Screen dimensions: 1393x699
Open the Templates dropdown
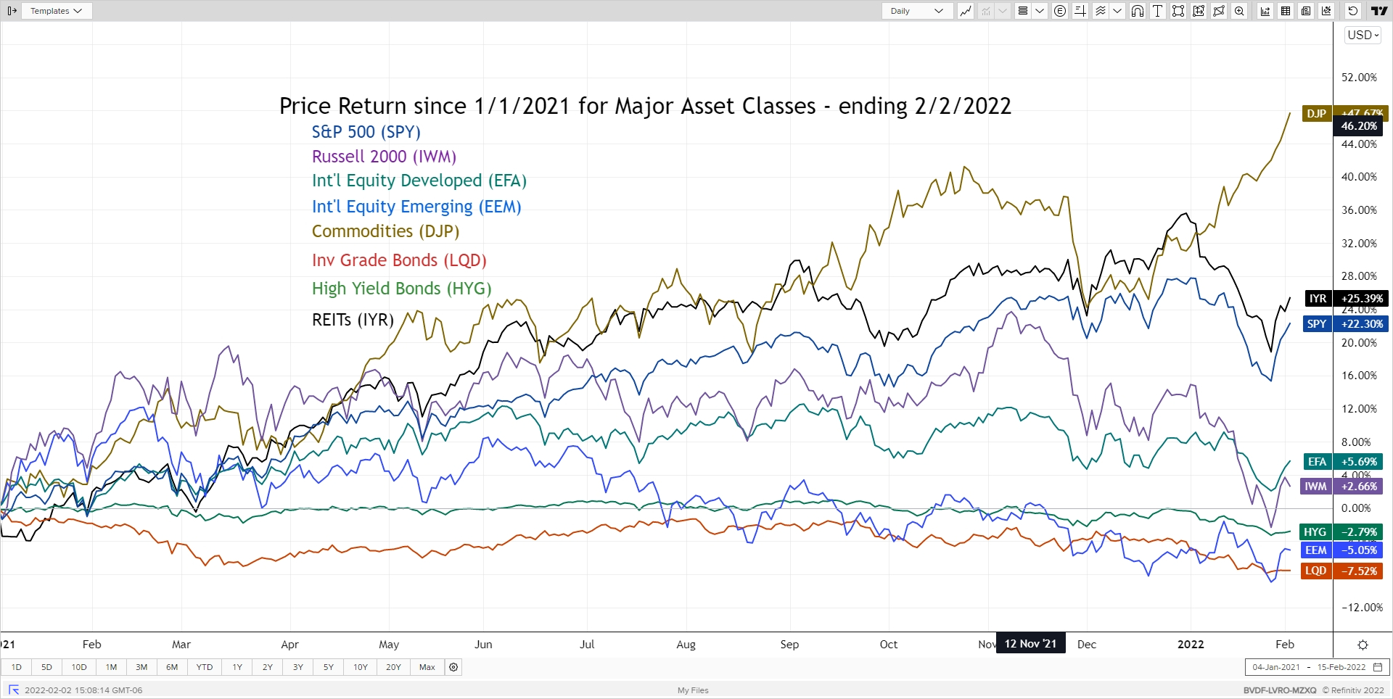[56, 11]
